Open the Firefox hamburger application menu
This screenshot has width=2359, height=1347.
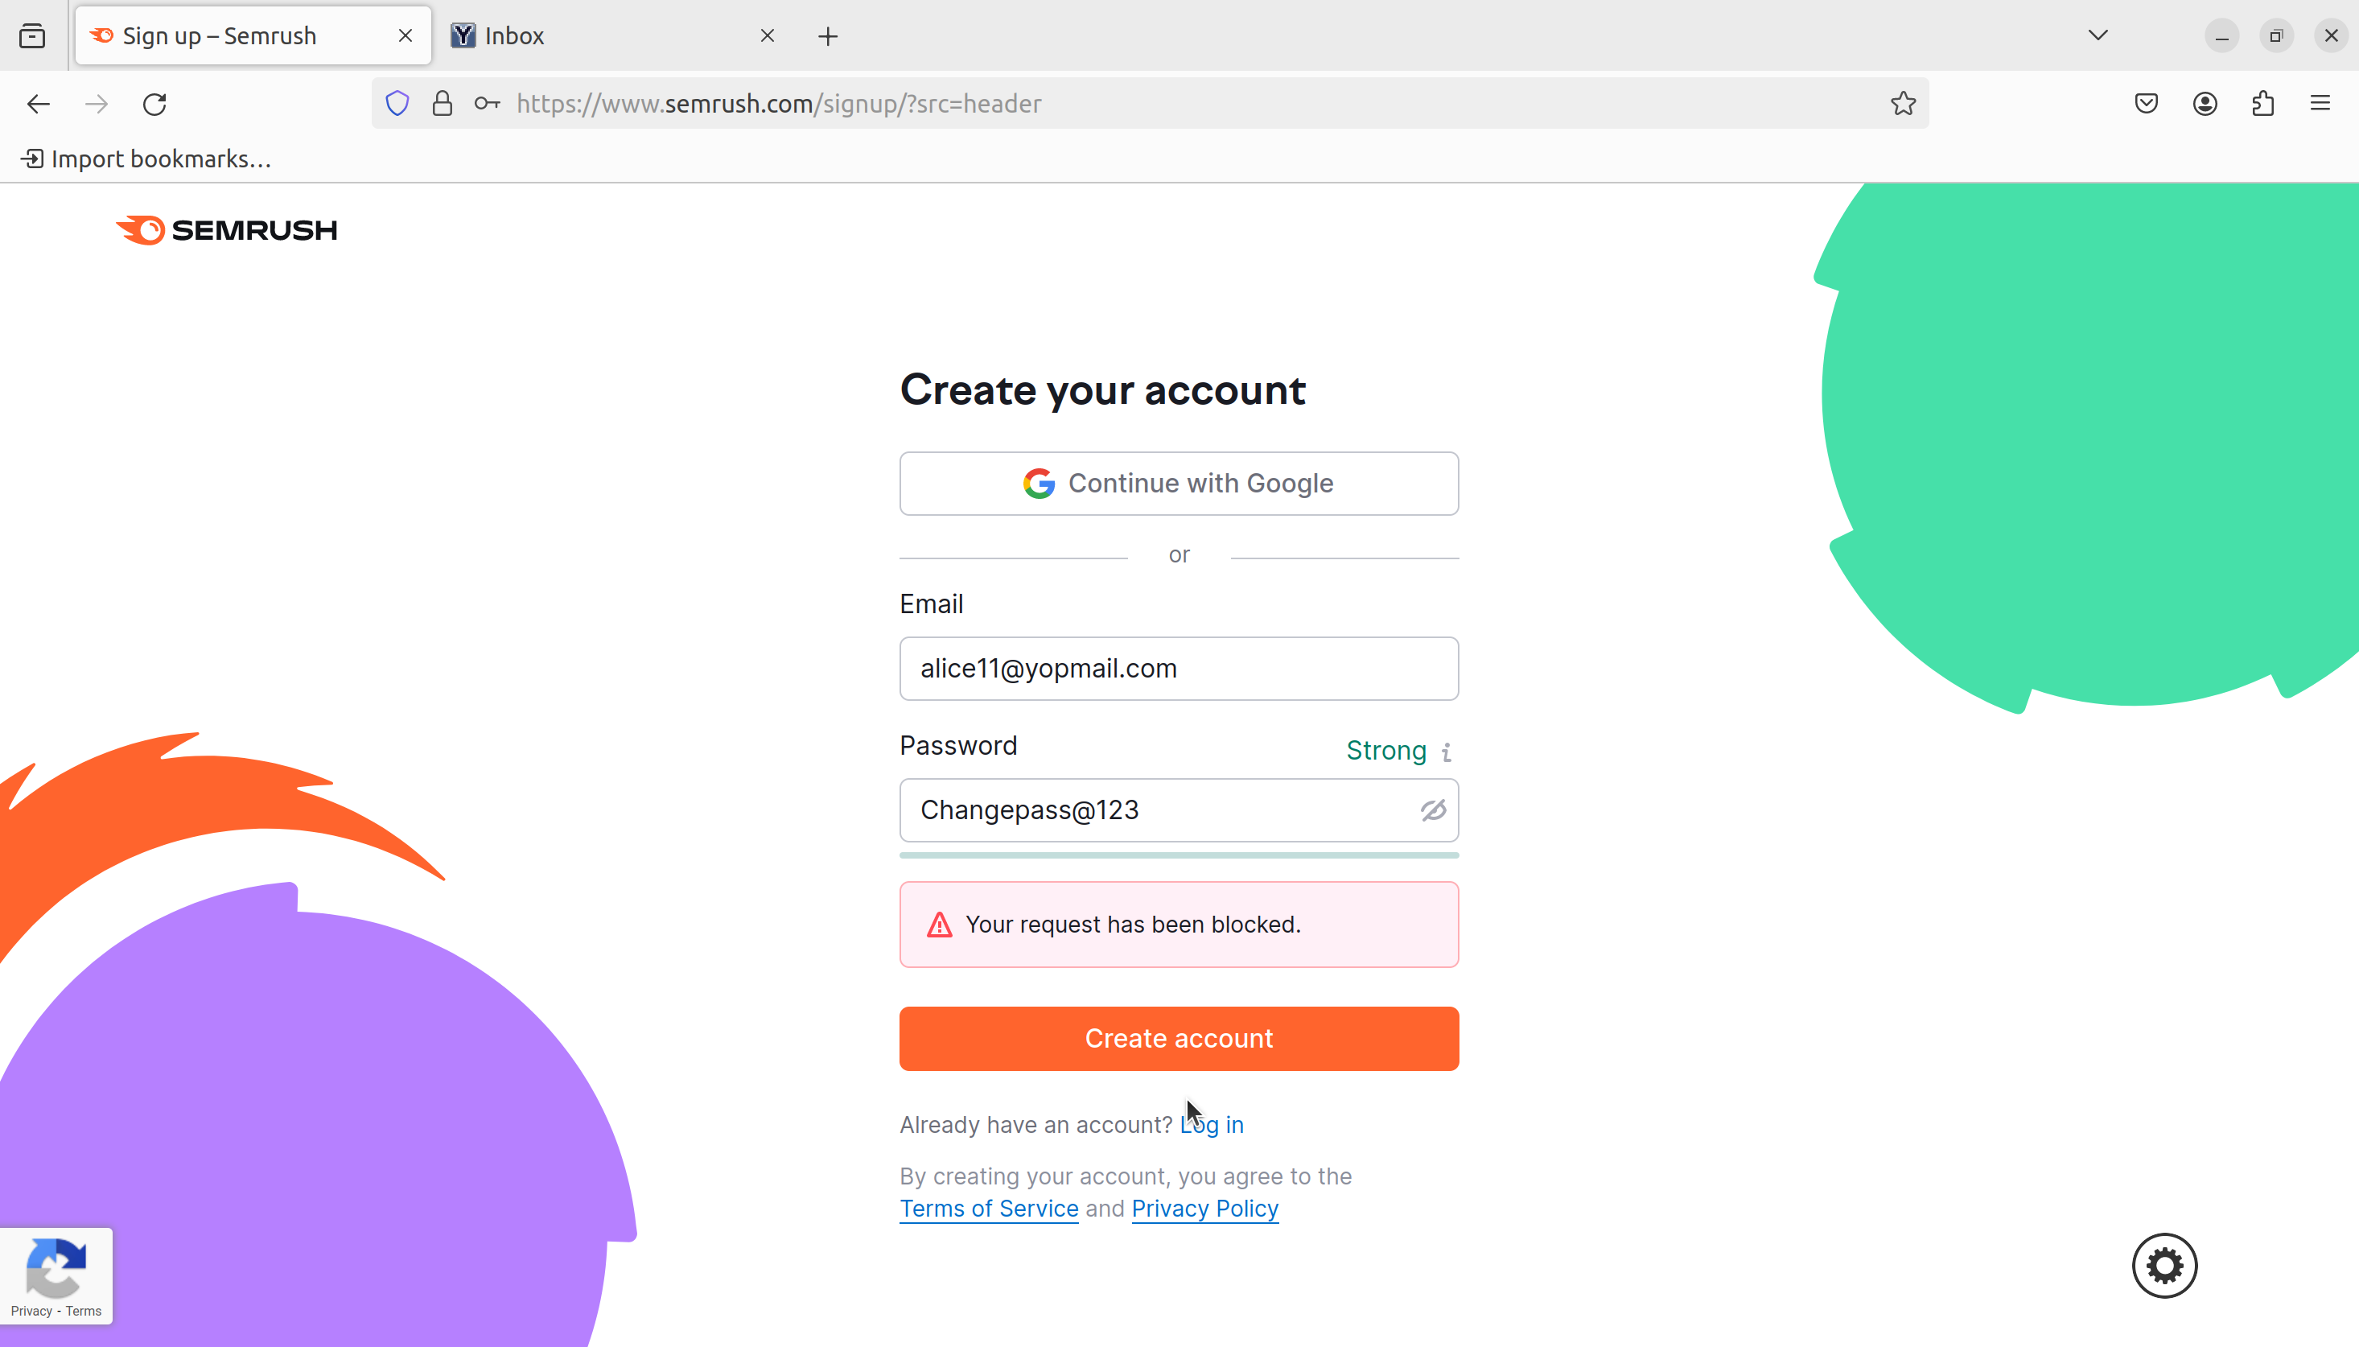click(x=2320, y=104)
